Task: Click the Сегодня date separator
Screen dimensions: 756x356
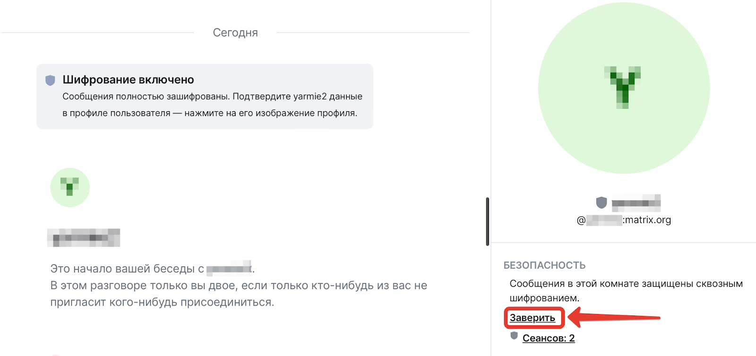Action: (x=235, y=33)
